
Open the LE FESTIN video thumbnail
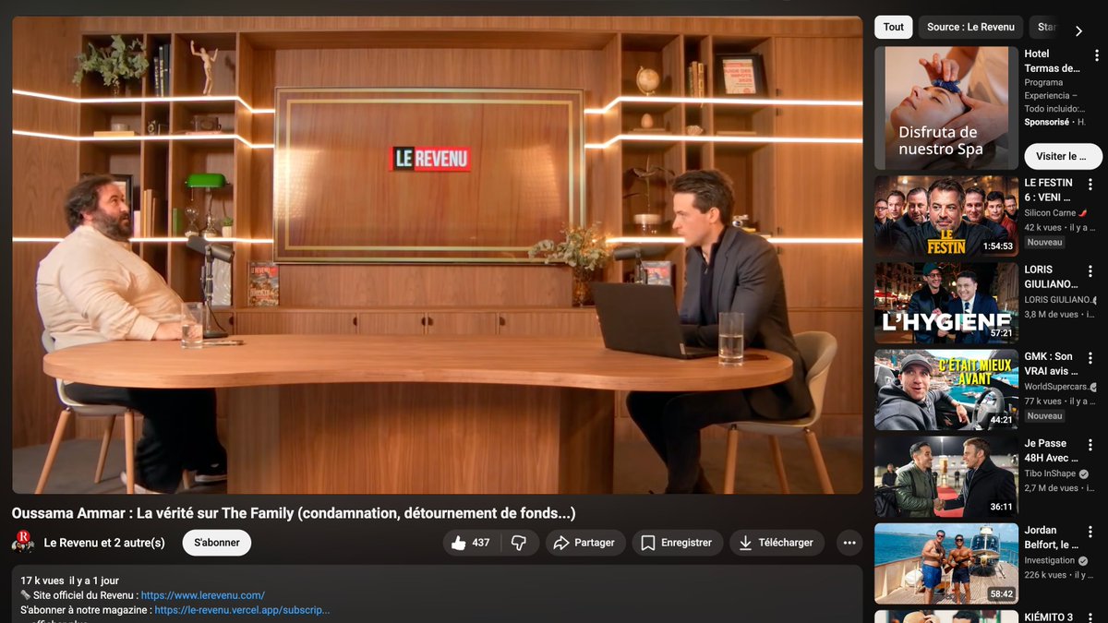point(946,217)
